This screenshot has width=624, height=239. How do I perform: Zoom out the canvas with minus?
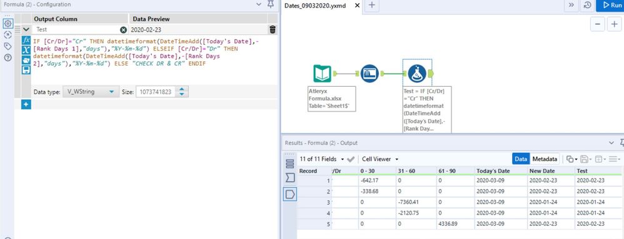[x=597, y=24]
